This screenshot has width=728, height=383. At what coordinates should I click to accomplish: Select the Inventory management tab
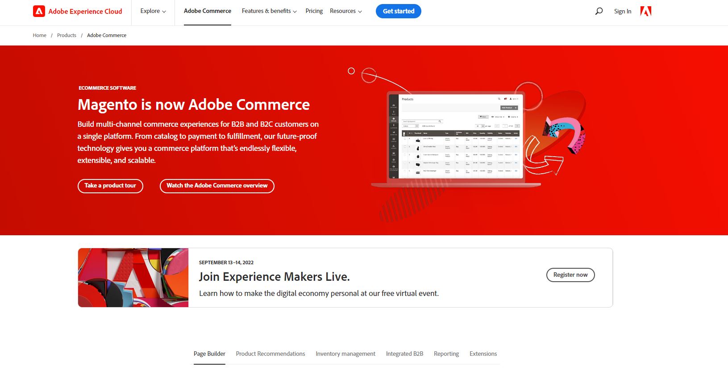coord(345,354)
